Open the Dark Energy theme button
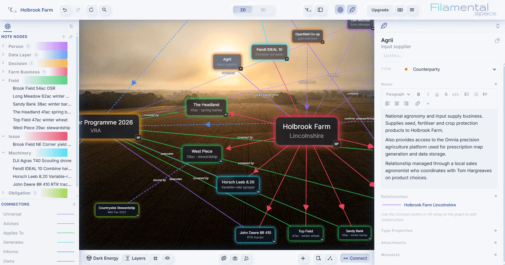The width and height of the screenshot is (505, 265). 103,258
